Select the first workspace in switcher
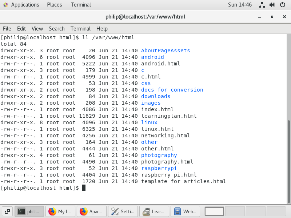 214,211
